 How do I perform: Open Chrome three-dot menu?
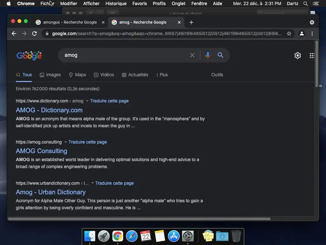coord(312,33)
